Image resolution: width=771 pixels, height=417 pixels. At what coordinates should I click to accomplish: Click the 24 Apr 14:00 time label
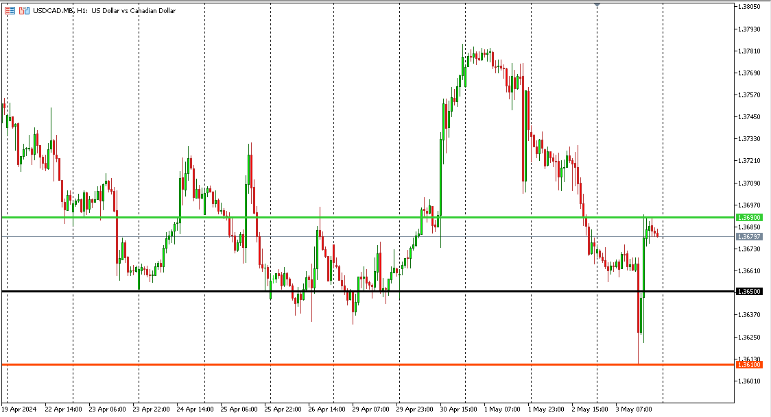[195, 409]
